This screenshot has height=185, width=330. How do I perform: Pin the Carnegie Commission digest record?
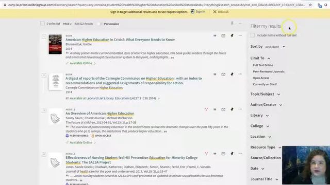pos(232,74)
